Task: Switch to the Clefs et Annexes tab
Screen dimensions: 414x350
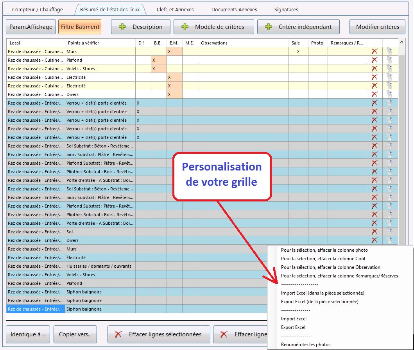Action: tap(175, 9)
